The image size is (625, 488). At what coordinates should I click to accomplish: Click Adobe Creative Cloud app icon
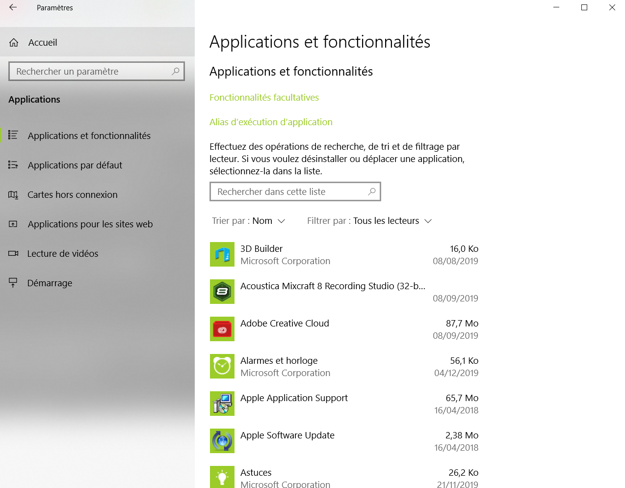pos(222,329)
